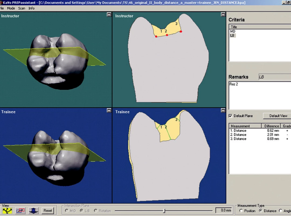The width and height of the screenshot is (291, 216).
Task: Open the Mode menu
Action: (11, 8)
